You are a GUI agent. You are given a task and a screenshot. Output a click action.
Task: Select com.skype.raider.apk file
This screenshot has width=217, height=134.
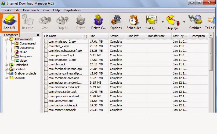click(x=62, y=92)
